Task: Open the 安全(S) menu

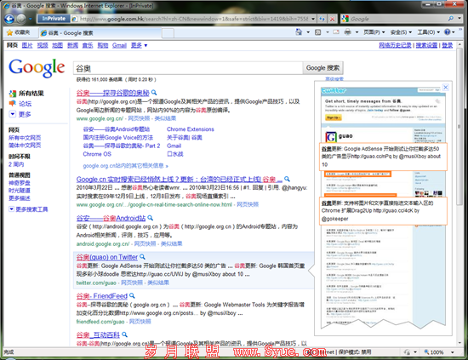Action: point(401,32)
